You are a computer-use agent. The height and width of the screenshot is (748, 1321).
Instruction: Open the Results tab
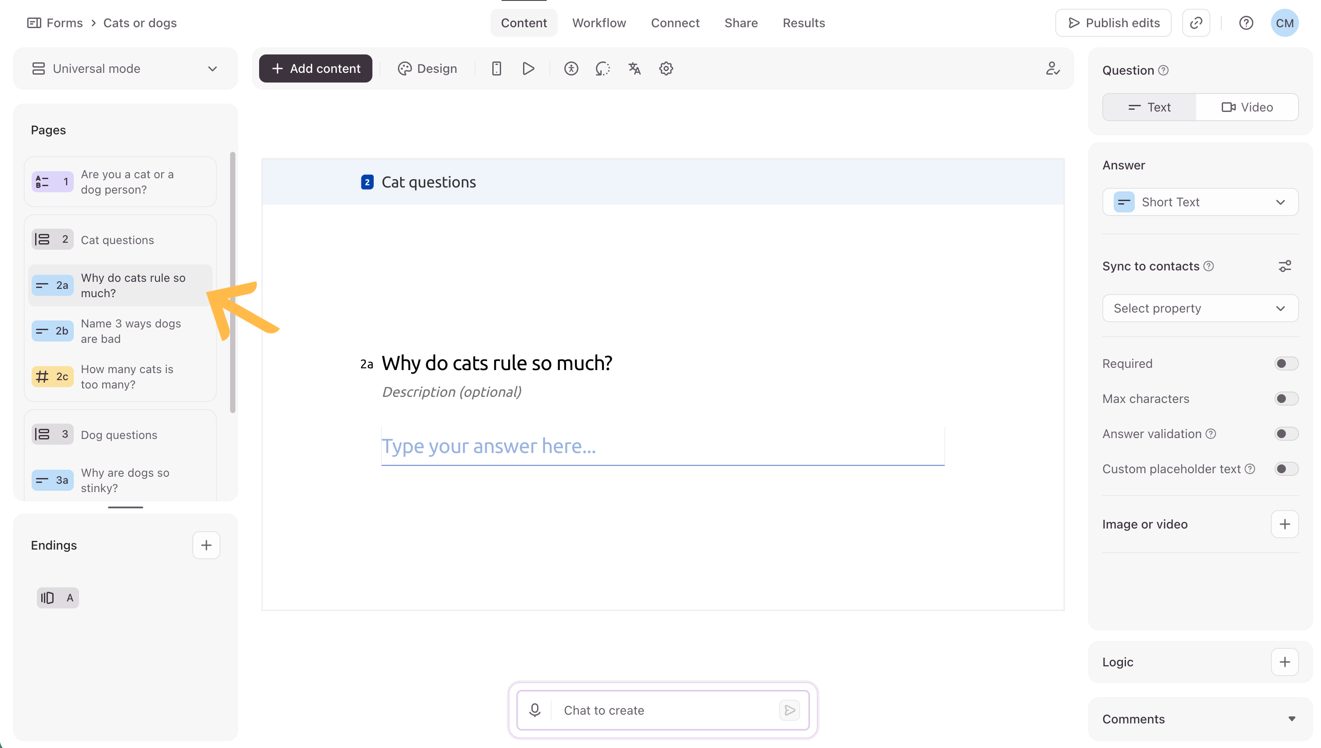(x=804, y=23)
